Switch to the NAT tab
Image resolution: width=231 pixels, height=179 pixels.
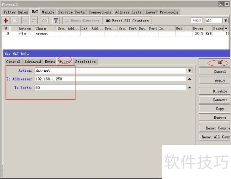(x=35, y=12)
